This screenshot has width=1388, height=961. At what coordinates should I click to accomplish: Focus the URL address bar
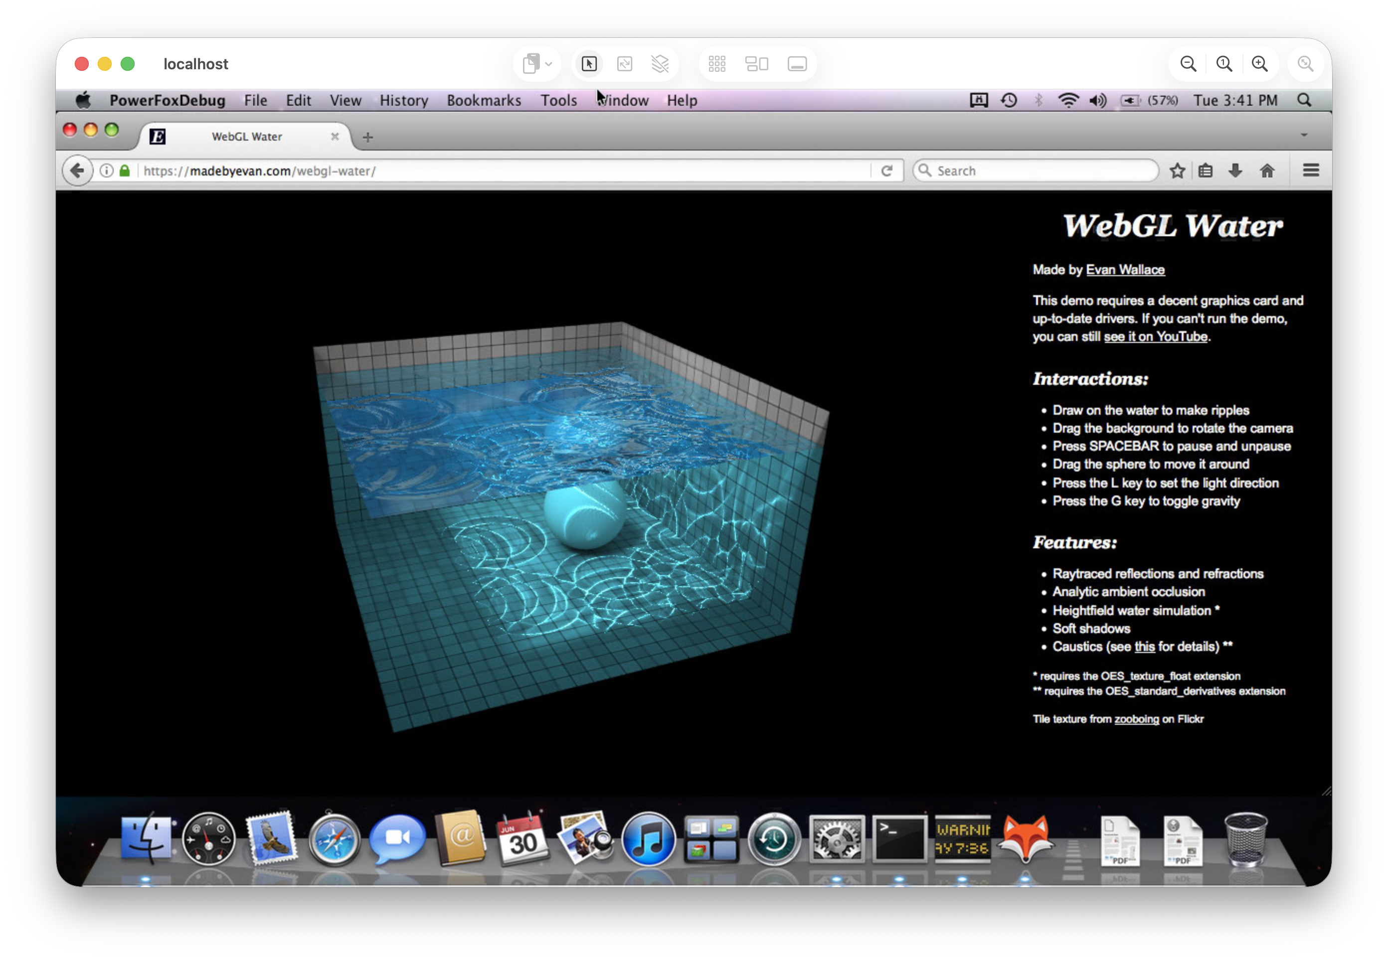[x=505, y=171]
